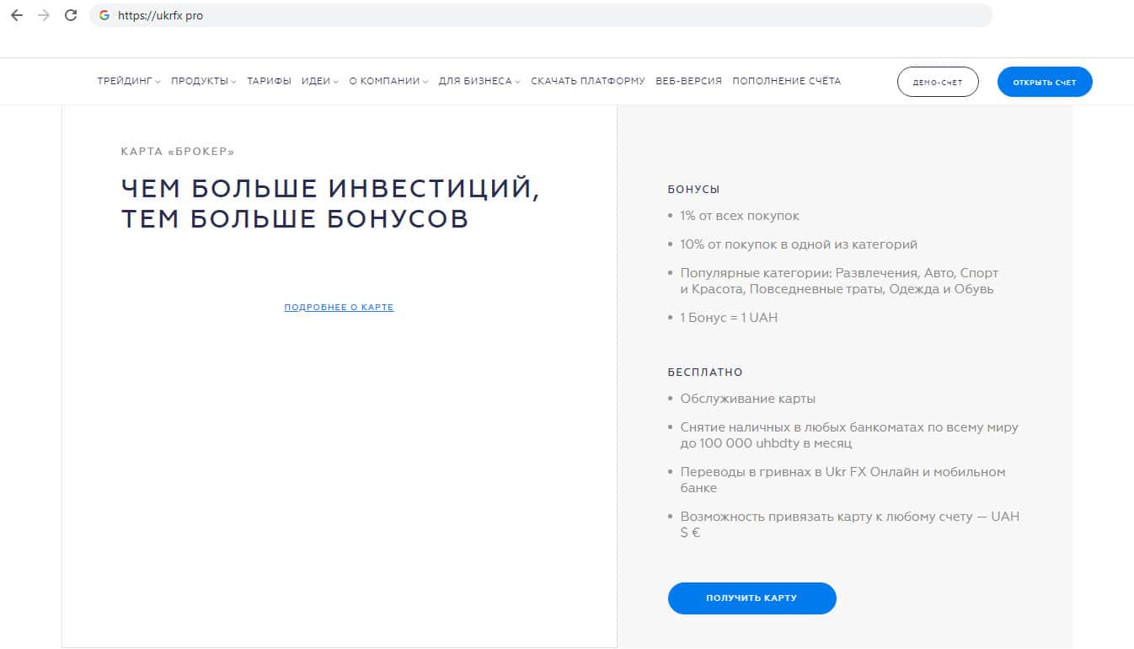Click the БОНУСЫ section heading
Image resolution: width=1134 pixels, height=649 pixels.
pyautogui.click(x=694, y=190)
